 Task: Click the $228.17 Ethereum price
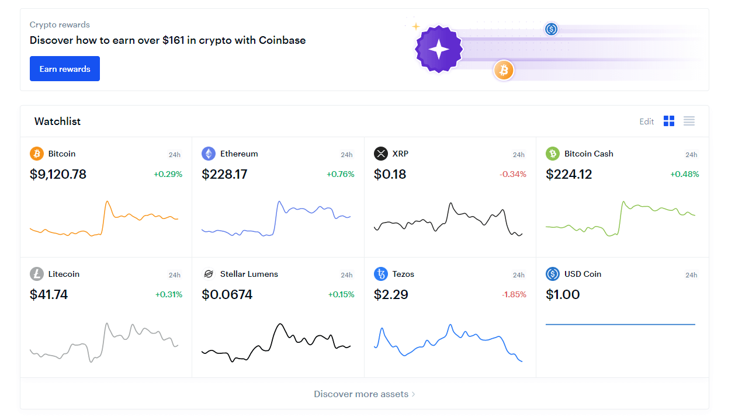pyautogui.click(x=224, y=174)
